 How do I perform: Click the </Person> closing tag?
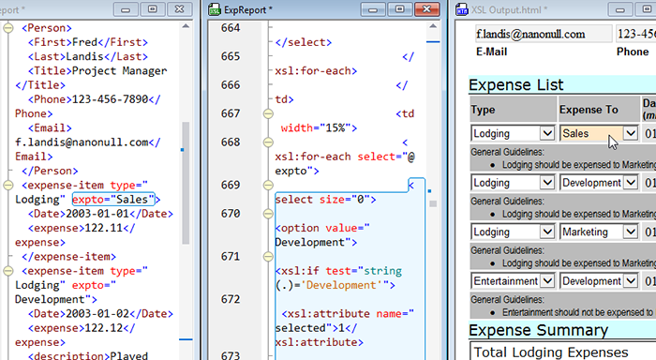(x=50, y=171)
